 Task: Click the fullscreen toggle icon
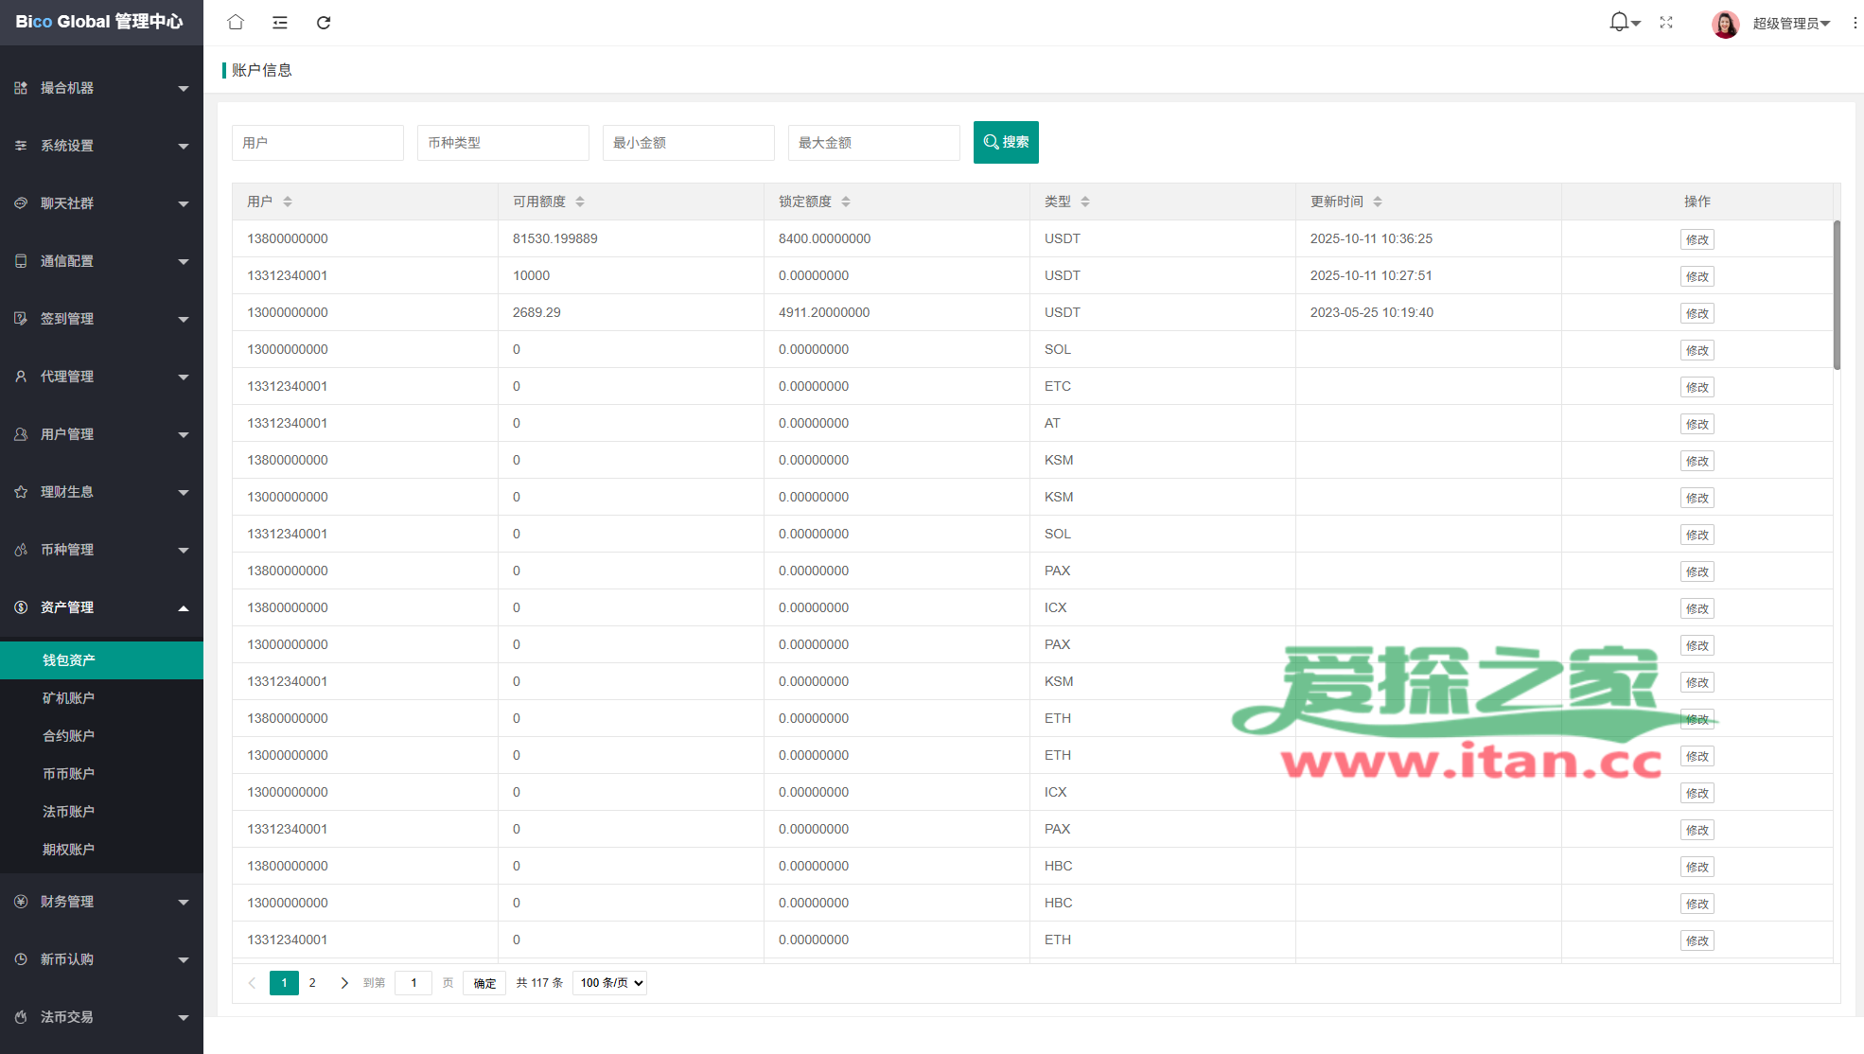click(x=1666, y=22)
